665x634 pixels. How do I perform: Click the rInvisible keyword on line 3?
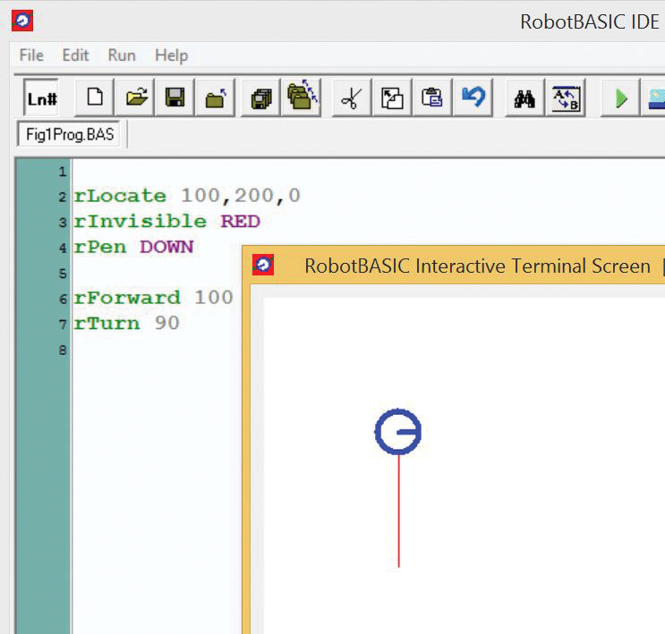point(140,221)
